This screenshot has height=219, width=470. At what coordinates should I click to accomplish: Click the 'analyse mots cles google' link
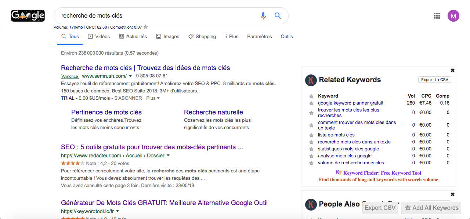pyautogui.click(x=345, y=156)
